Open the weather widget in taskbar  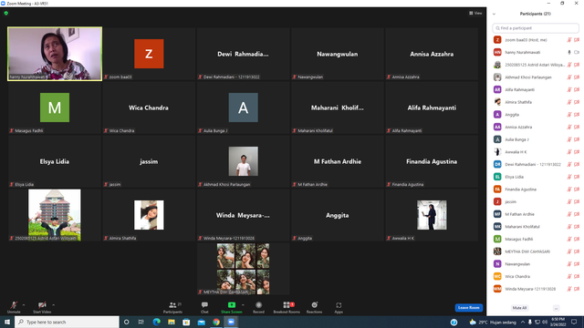pos(493,322)
